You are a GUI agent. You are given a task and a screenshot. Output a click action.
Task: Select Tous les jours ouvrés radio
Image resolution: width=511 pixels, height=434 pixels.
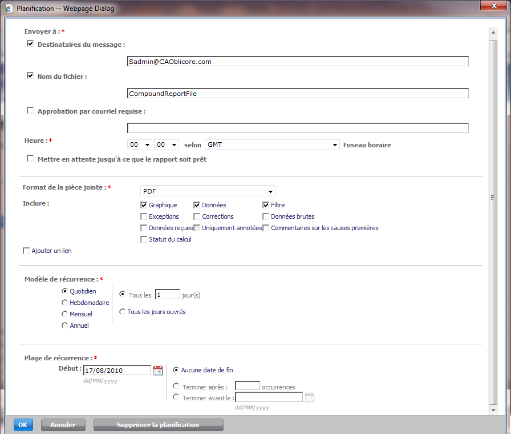click(x=122, y=312)
